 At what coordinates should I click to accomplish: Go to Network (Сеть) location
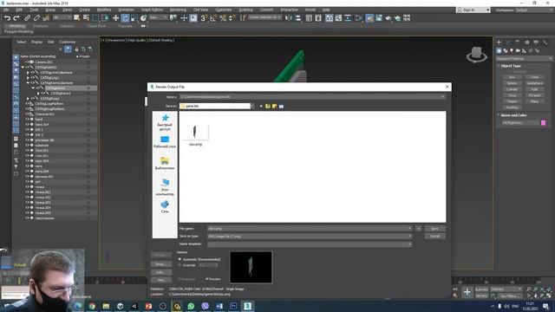point(165,206)
